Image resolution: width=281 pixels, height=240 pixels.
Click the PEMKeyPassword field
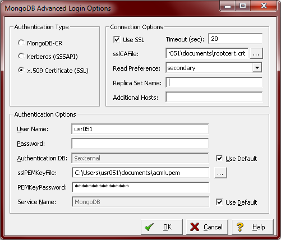point(140,187)
